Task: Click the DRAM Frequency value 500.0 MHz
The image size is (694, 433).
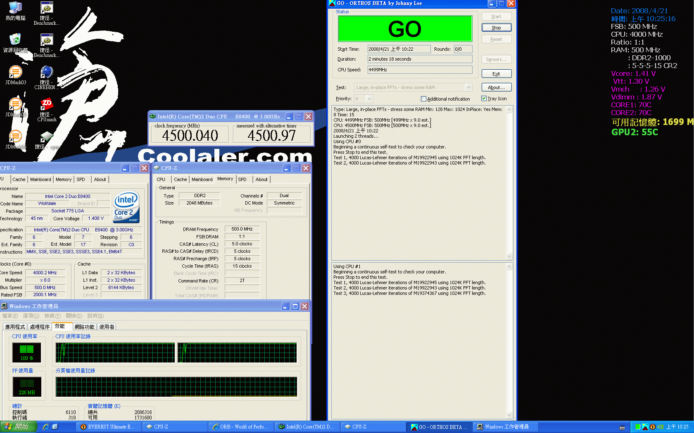Action: (242, 229)
